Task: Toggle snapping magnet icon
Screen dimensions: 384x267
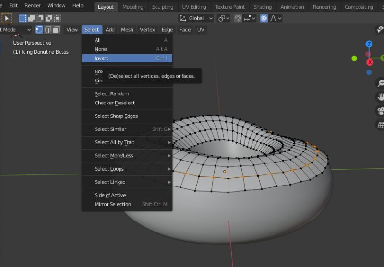Action: pos(238,18)
